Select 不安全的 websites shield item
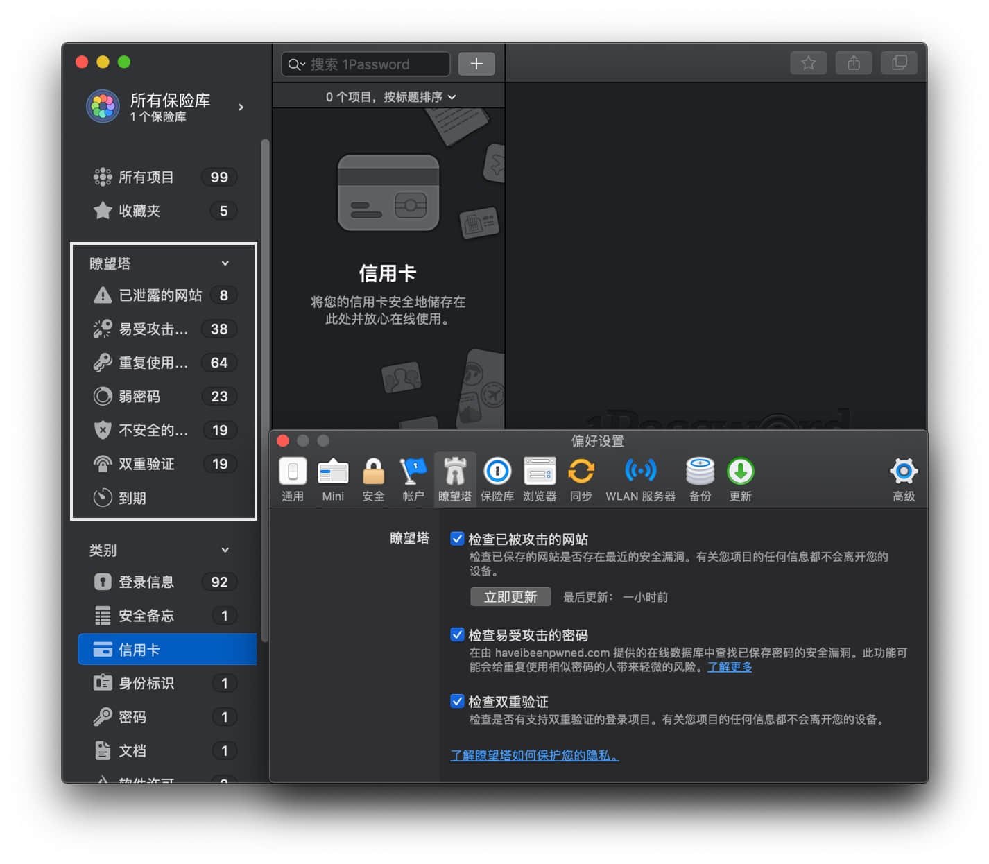Viewport: 989px width, 864px height. (165, 431)
